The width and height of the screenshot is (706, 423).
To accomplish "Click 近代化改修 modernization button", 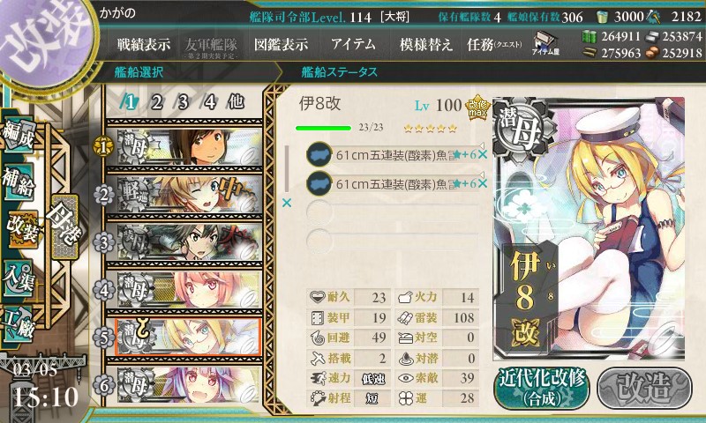I will 542,389.
